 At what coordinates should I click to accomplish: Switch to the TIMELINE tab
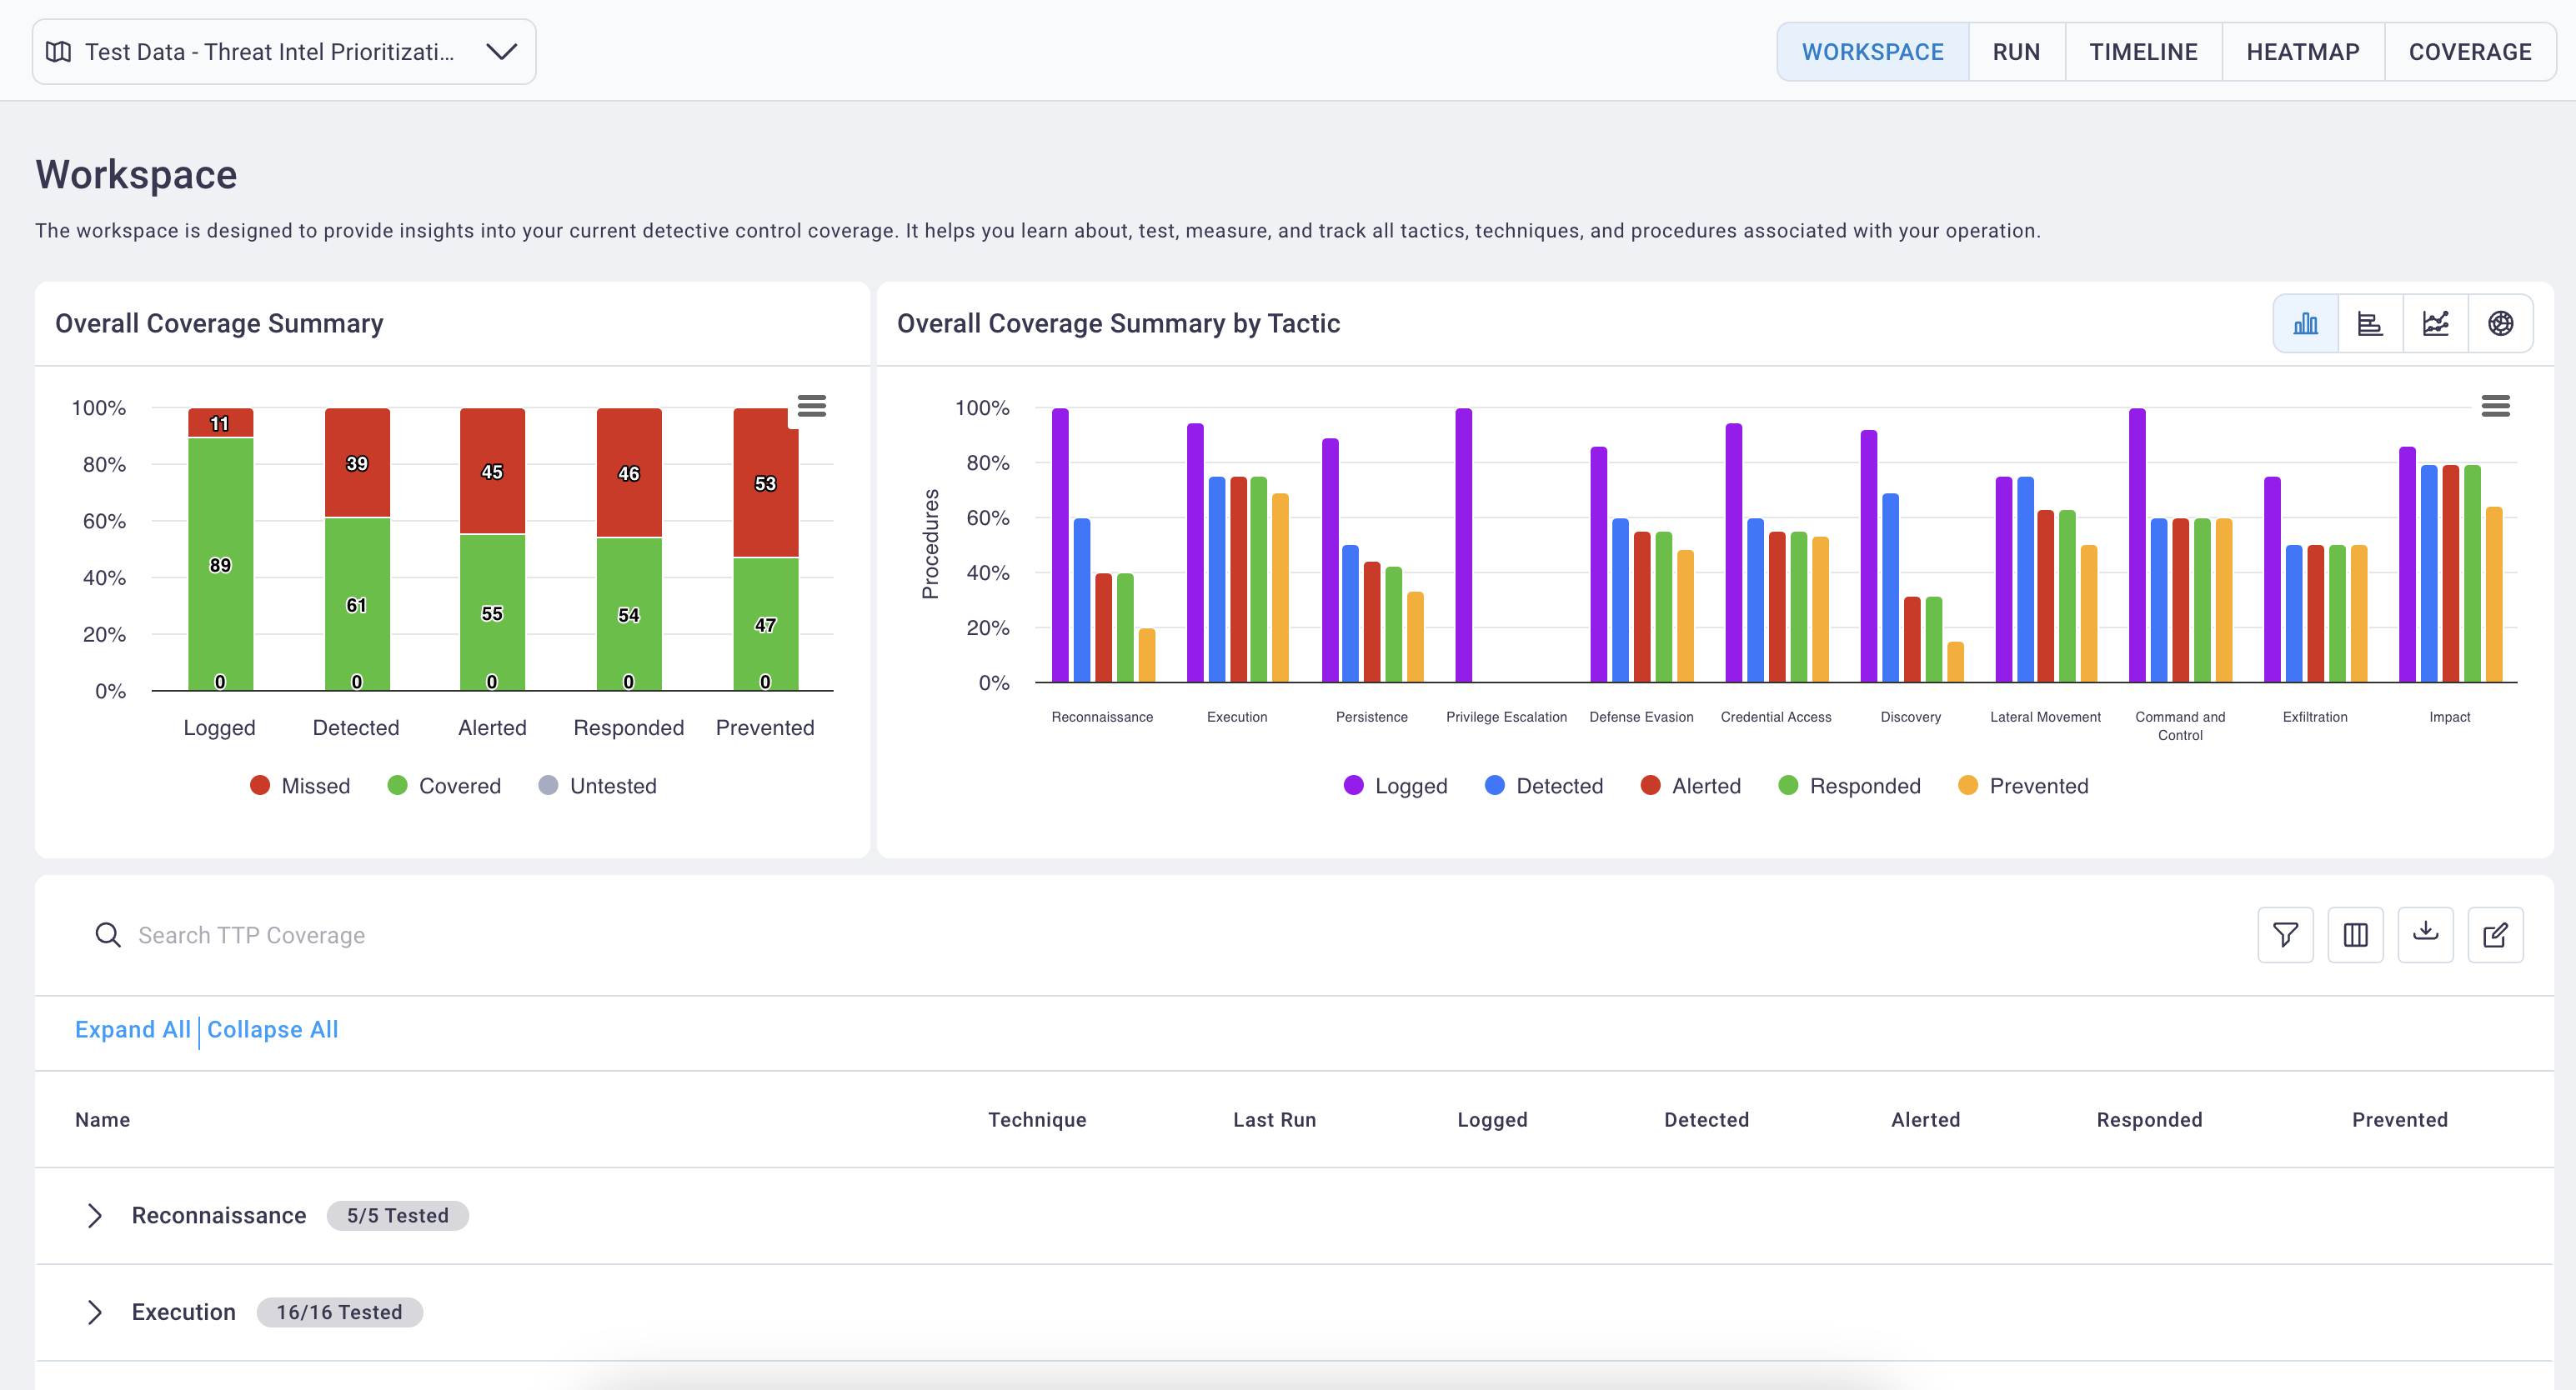pos(2143,52)
